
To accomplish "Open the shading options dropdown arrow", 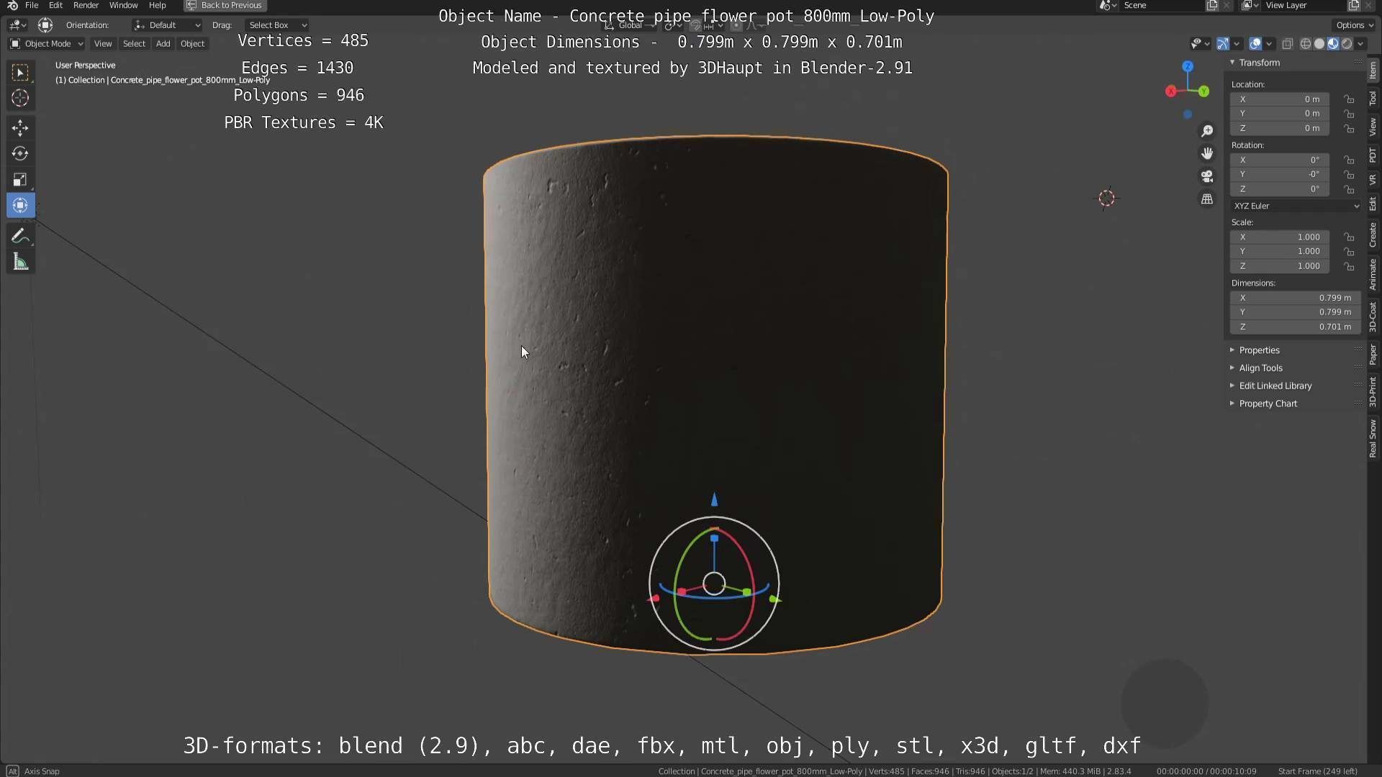I will (x=1360, y=44).
